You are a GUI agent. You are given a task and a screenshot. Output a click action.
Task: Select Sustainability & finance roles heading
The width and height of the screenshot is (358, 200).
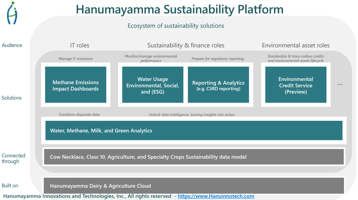[186, 45]
